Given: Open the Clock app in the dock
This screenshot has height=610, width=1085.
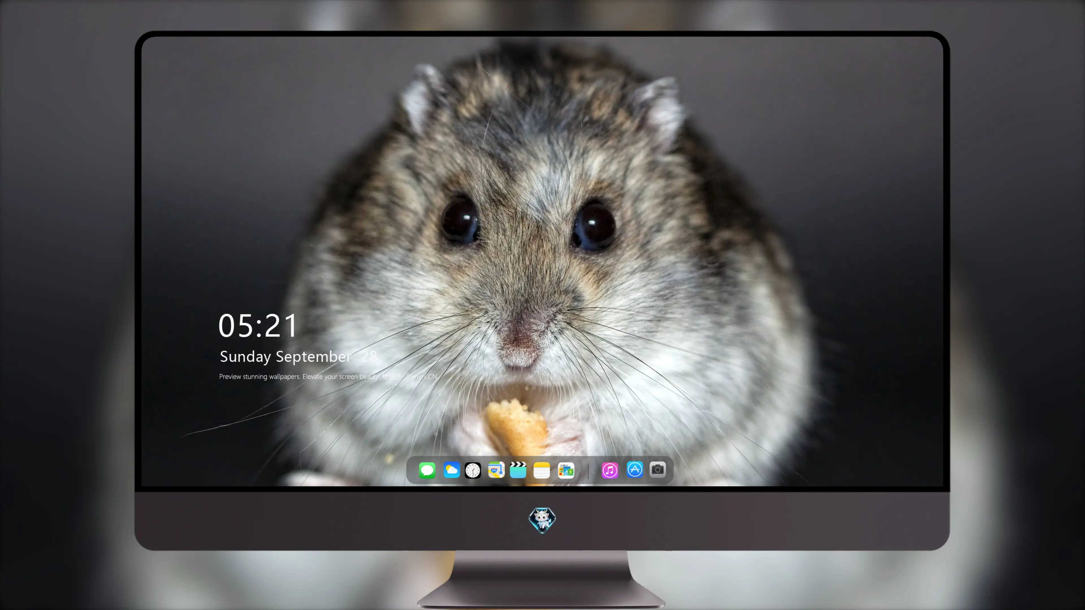Looking at the screenshot, I should point(473,470).
